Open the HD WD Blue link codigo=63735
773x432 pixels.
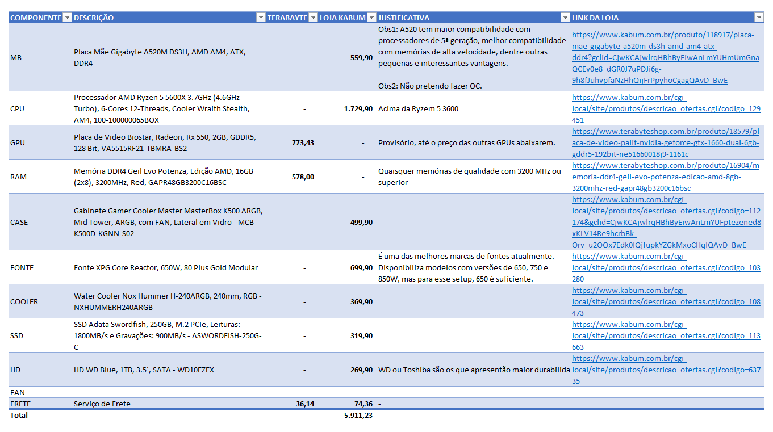click(x=666, y=370)
